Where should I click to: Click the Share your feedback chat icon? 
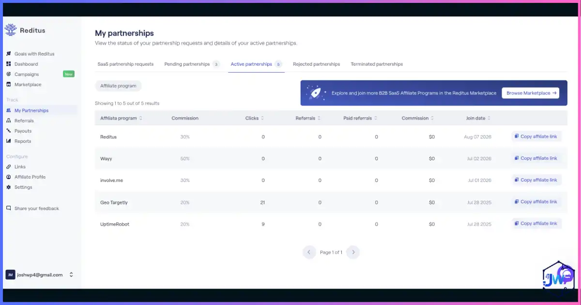pyautogui.click(x=9, y=208)
